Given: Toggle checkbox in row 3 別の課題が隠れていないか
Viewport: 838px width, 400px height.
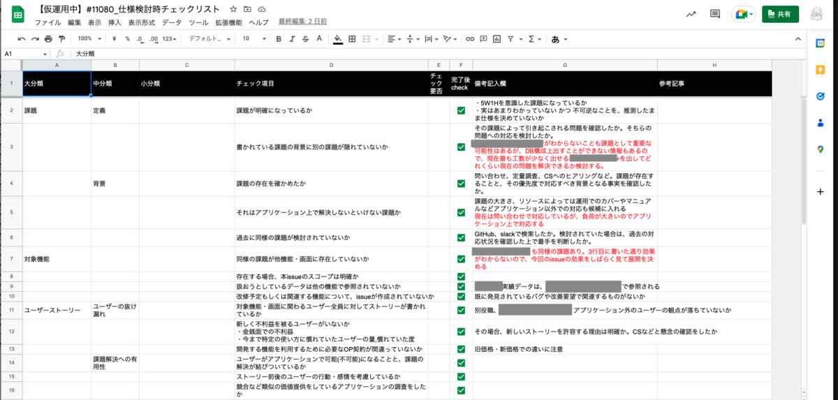Looking at the screenshot, I should click(x=461, y=147).
